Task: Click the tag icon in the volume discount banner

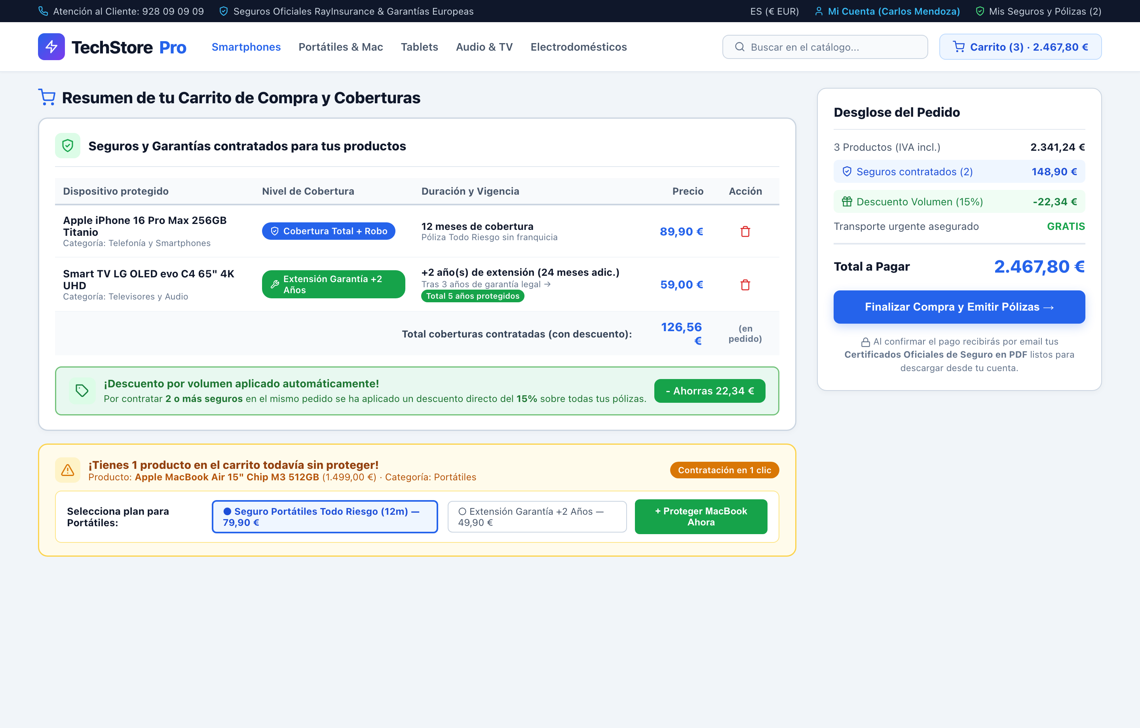Action: pos(82,391)
